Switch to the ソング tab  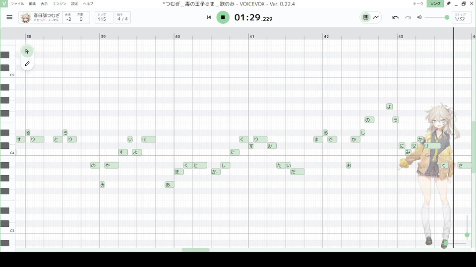pyautogui.click(x=435, y=3)
